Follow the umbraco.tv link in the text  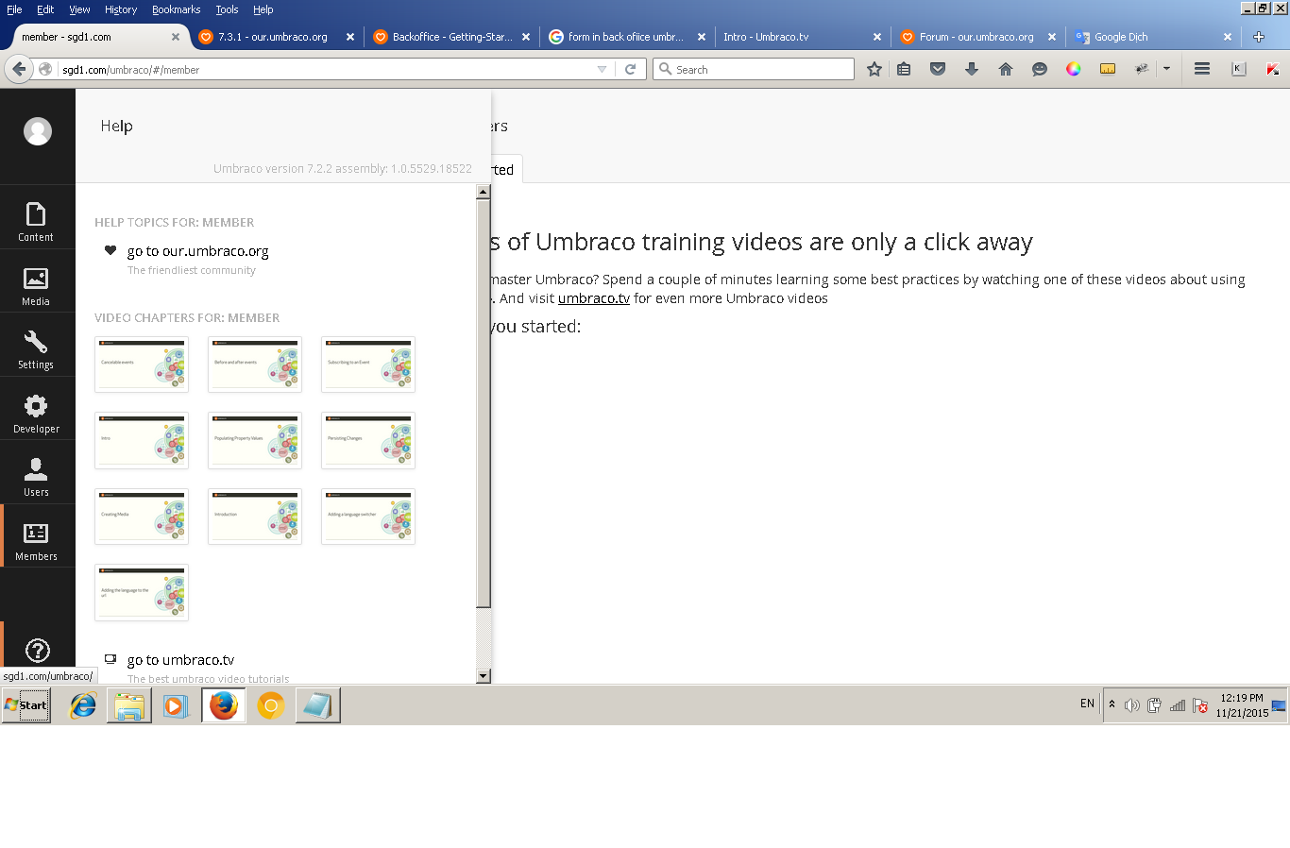pyautogui.click(x=593, y=298)
